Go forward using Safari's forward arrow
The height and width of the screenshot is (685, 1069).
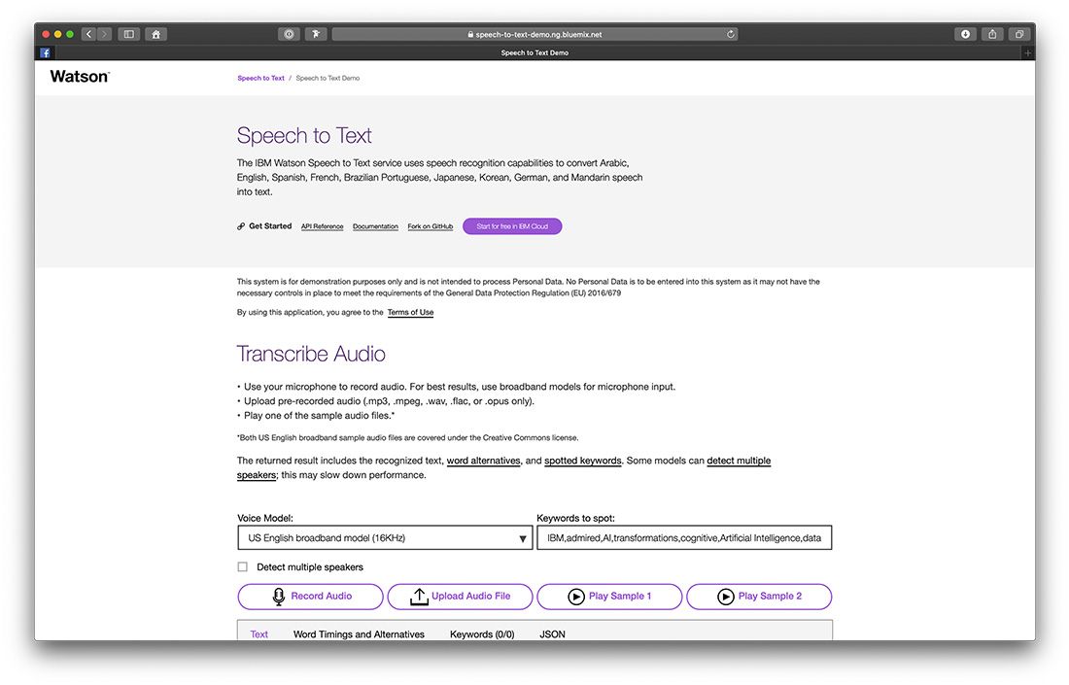point(104,34)
